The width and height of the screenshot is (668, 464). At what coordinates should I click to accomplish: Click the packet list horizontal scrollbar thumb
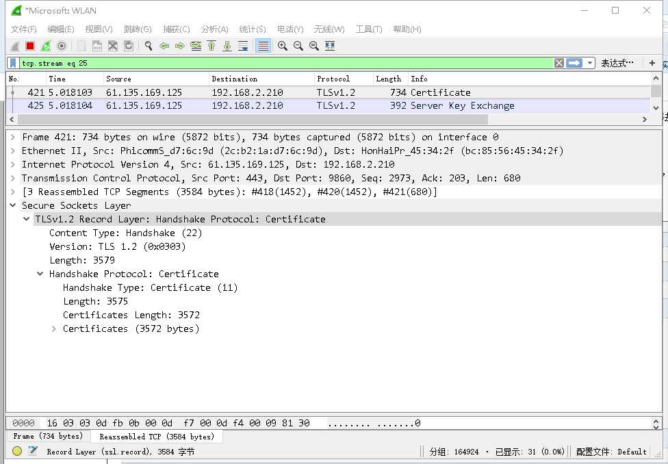[x=251, y=120]
